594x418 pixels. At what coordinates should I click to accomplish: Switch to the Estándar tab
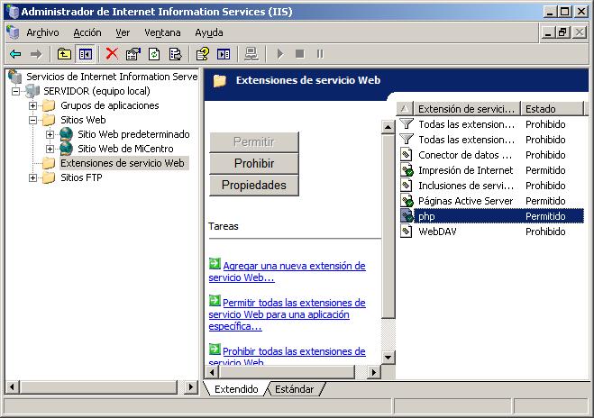pyautogui.click(x=294, y=389)
